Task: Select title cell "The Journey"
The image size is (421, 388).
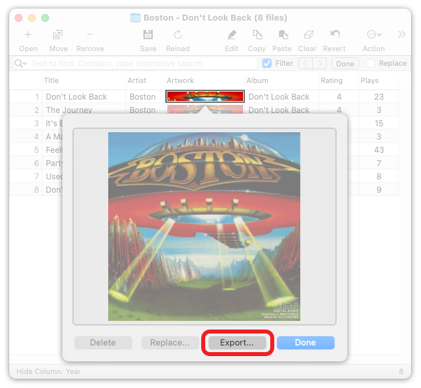Action: click(x=69, y=110)
